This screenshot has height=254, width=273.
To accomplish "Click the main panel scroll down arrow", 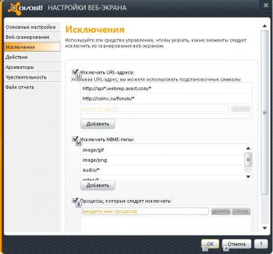I will [265, 228].
